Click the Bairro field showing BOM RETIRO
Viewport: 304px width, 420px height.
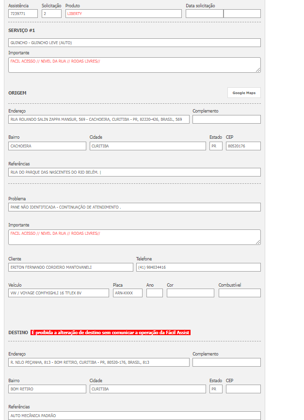[47, 389]
